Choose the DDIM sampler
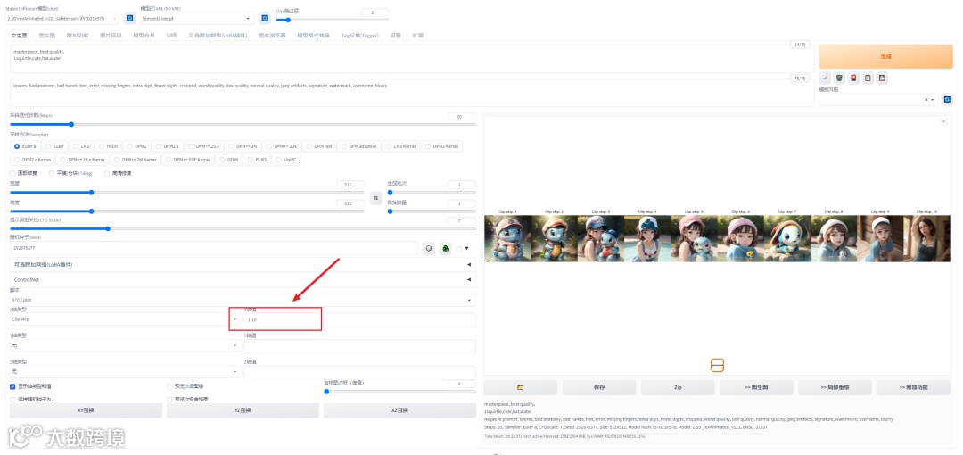963x455 pixels. click(x=229, y=159)
